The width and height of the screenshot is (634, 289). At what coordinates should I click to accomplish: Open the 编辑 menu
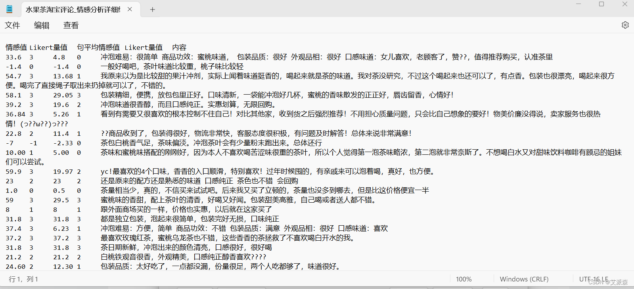[42, 25]
